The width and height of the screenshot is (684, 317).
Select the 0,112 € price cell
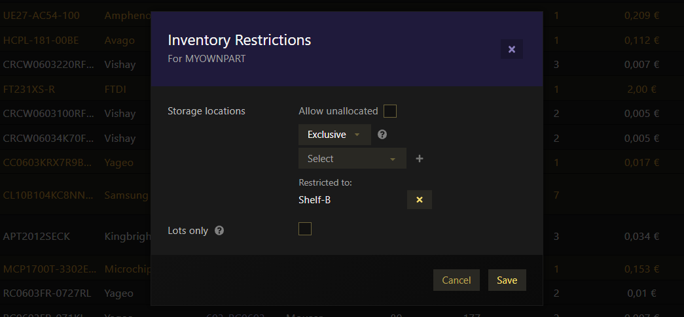pos(641,41)
